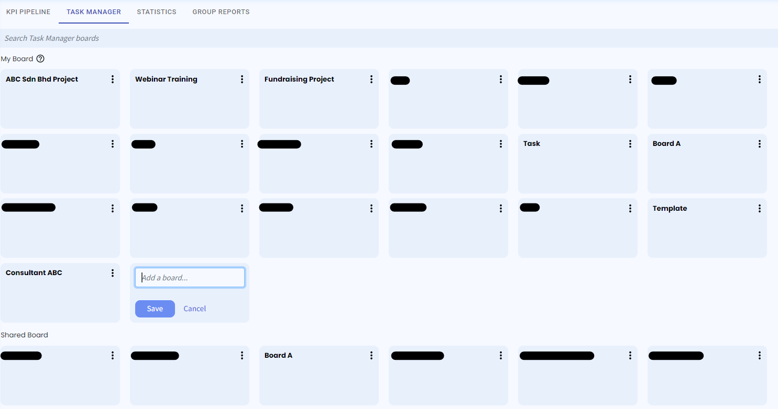Open three-dot menu on Webinar Training board
This screenshot has width=778, height=409.
coord(242,79)
